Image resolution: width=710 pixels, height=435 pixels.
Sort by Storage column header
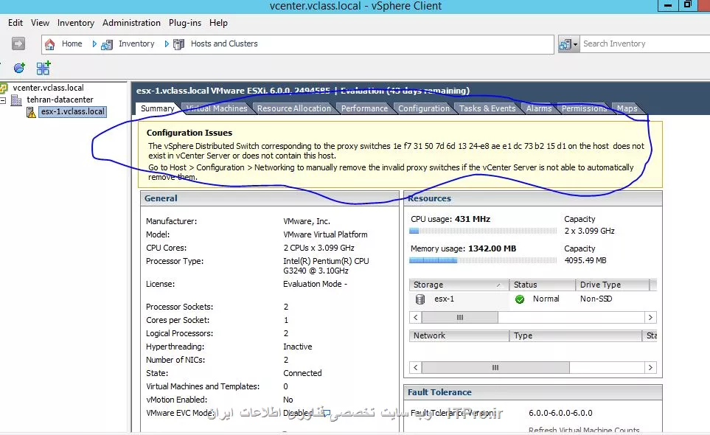pyautogui.click(x=459, y=285)
